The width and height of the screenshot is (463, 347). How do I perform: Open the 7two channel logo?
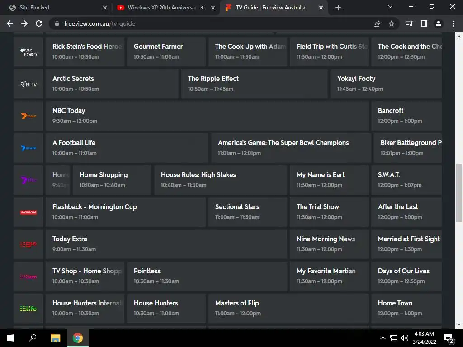coord(28,116)
